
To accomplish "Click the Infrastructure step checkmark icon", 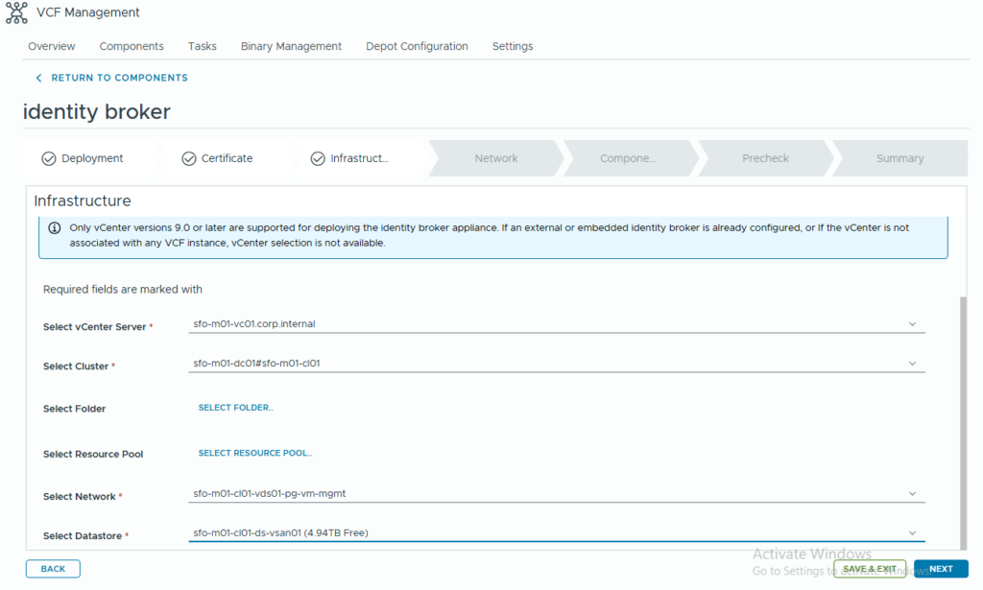I will (318, 158).
